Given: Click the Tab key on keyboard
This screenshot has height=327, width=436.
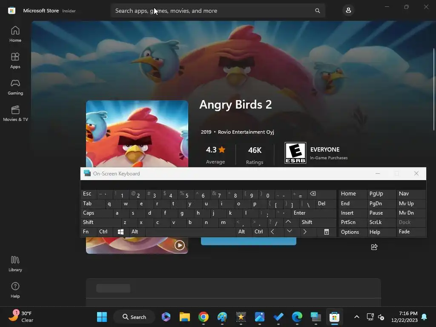Looking at the screenshot, I should pos(93,204).
